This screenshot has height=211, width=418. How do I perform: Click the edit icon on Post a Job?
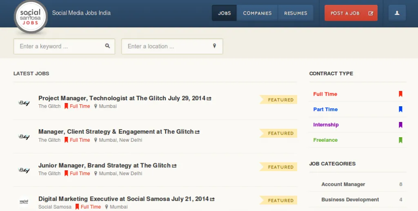coord(371,13)
